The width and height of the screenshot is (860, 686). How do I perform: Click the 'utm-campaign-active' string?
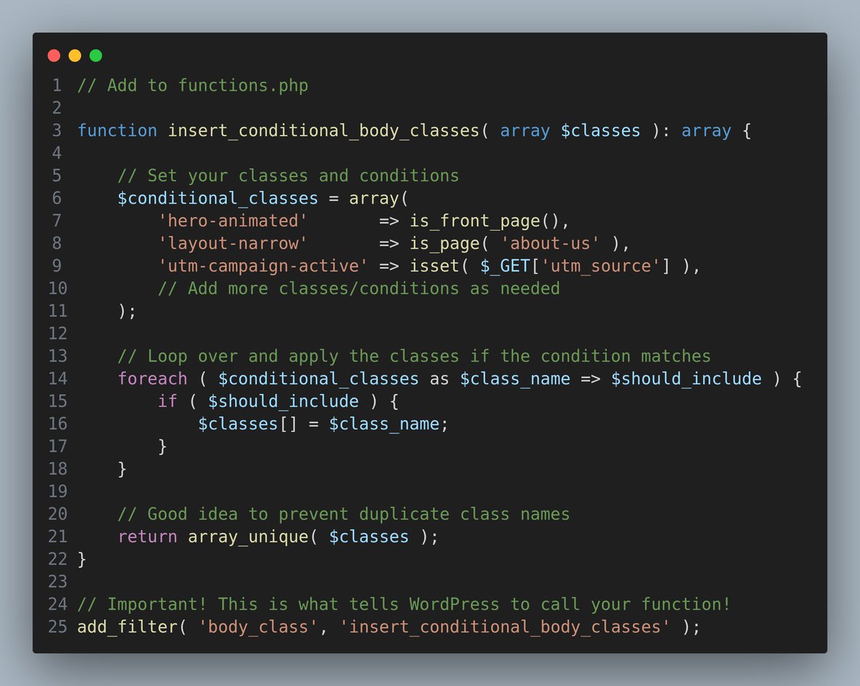(263, 266)
